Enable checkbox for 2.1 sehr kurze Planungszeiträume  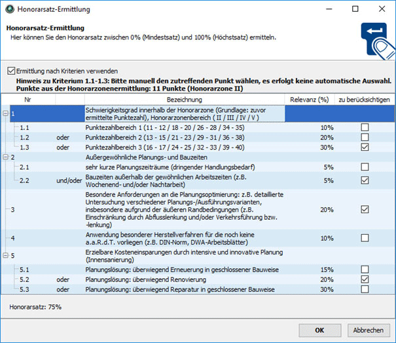[365, 167]
